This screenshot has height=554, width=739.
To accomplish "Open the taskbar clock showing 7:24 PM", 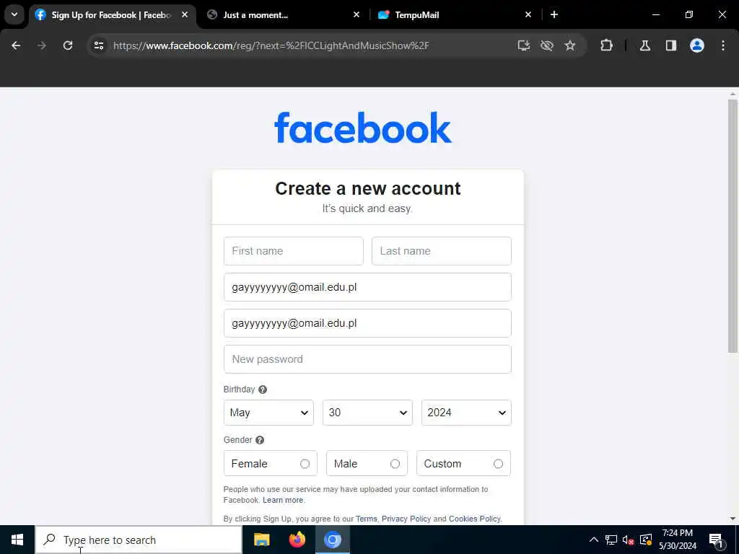I will click(x=678, y=540).
